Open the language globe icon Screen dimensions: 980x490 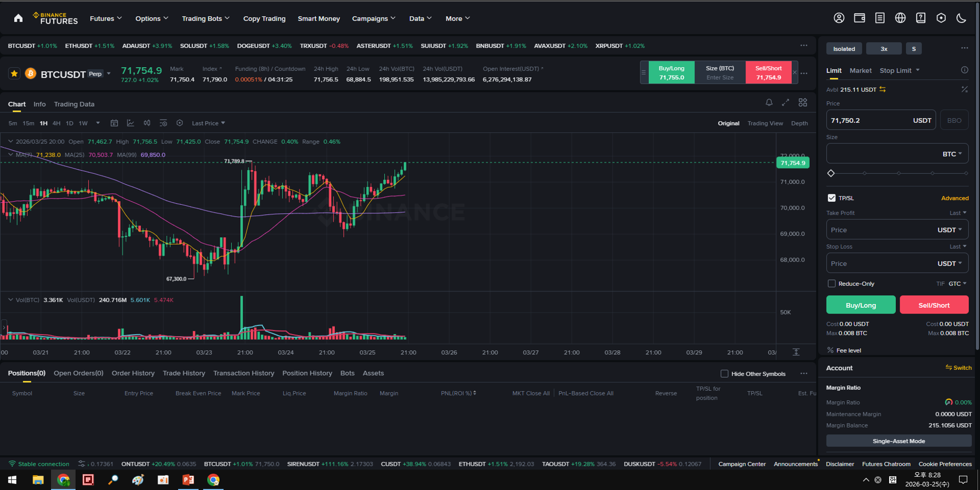pos(900,18)
